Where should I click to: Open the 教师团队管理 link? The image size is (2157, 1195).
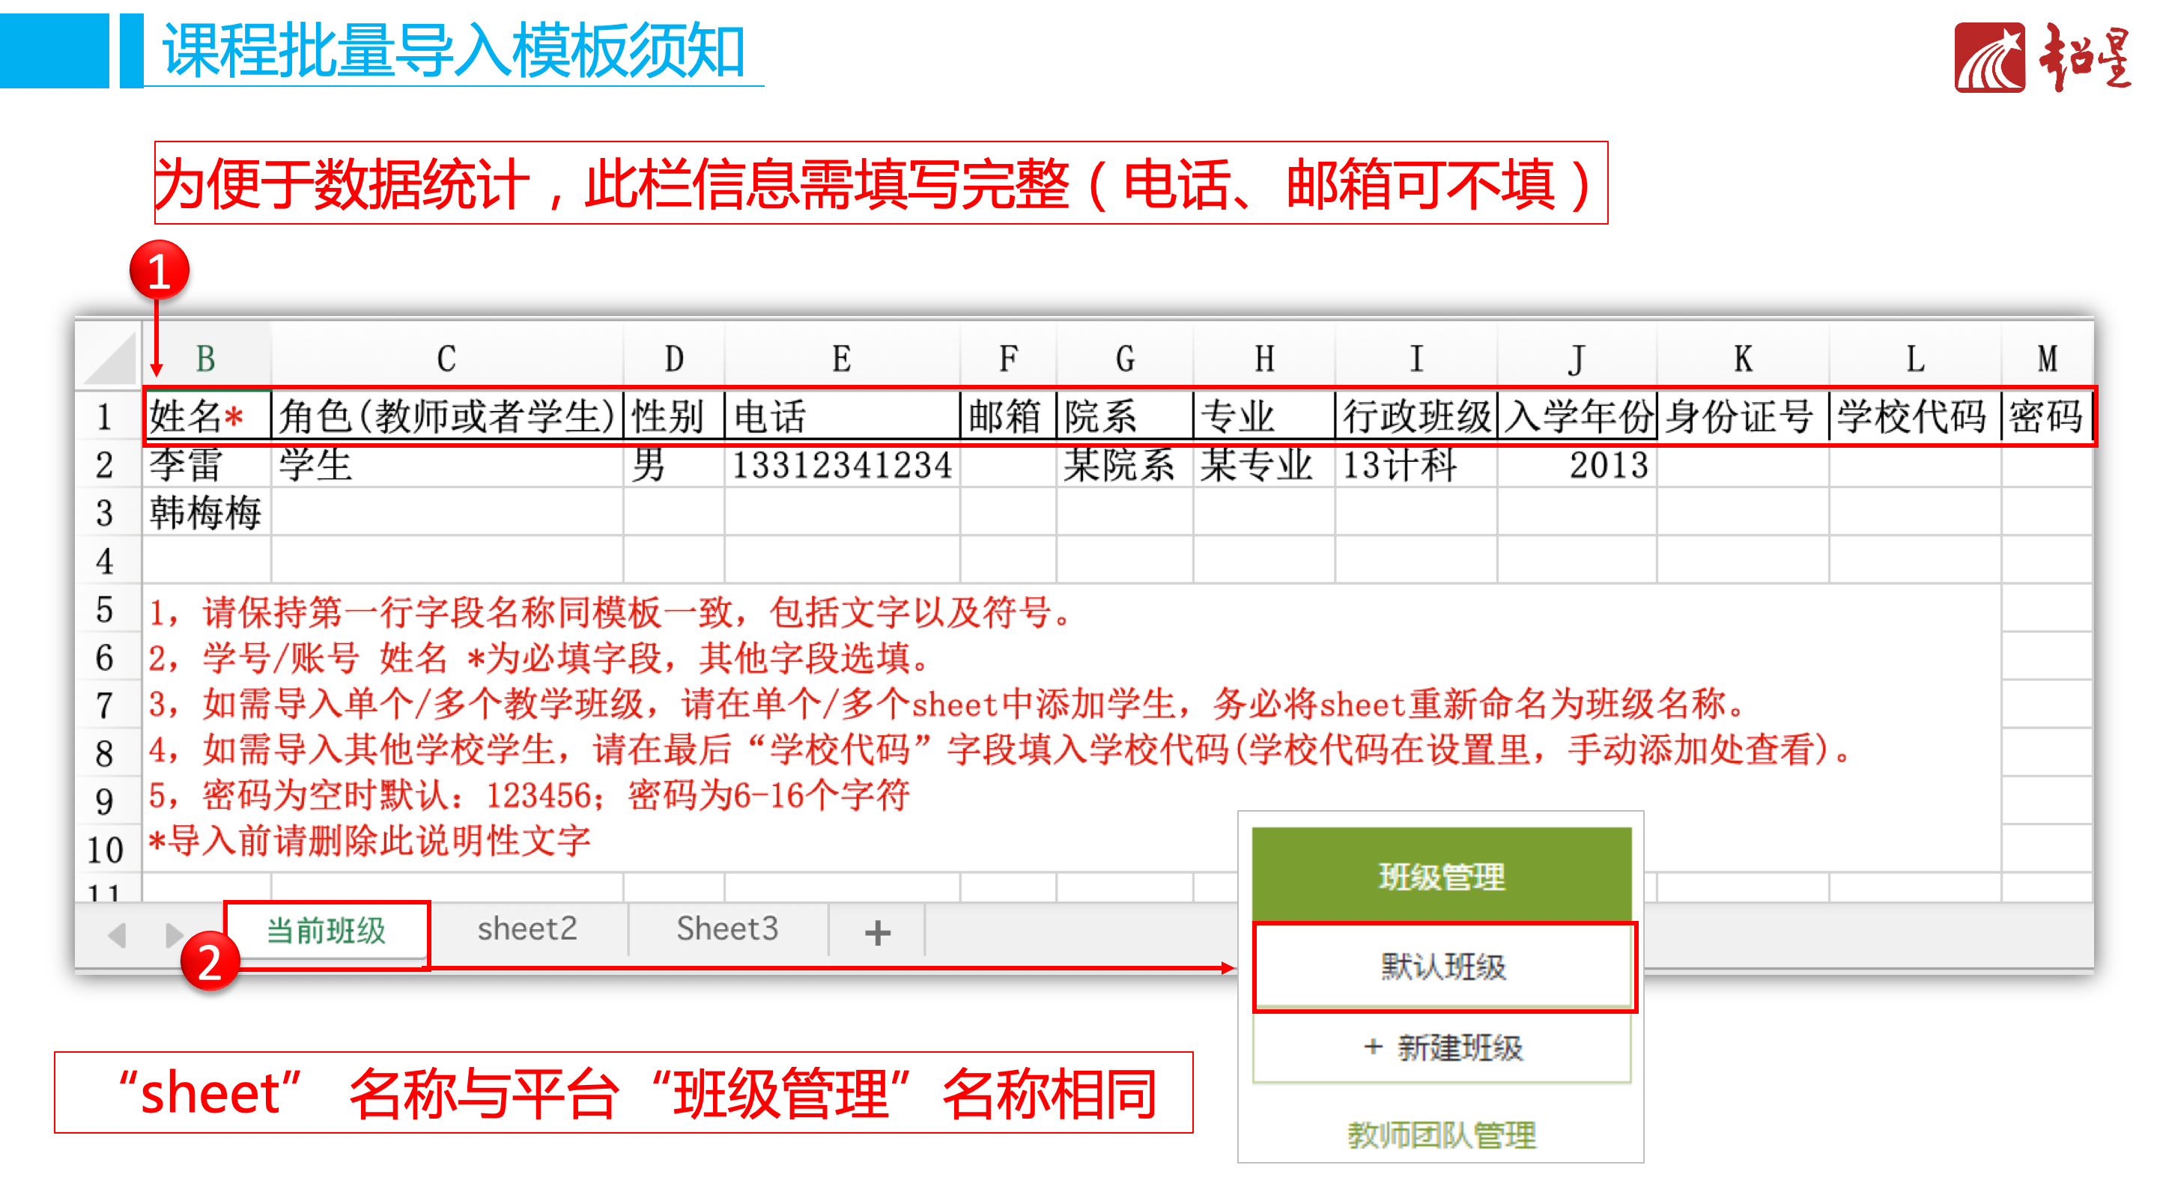pyautogui.click(x=1441, y=1135)
